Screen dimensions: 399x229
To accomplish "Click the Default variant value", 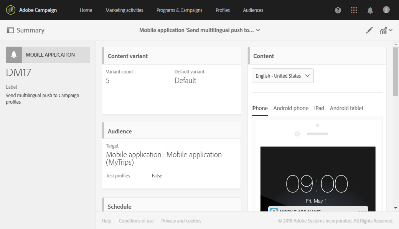I will [x=185, y=80].
